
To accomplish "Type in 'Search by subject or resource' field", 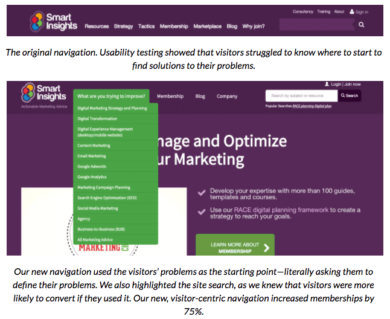I will tap(301, 95).
